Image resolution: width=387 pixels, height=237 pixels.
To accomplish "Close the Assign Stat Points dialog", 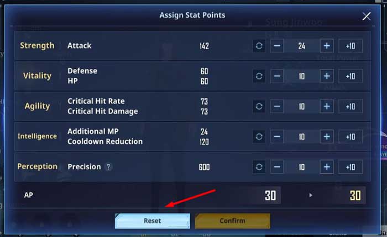I will [367, 16].
